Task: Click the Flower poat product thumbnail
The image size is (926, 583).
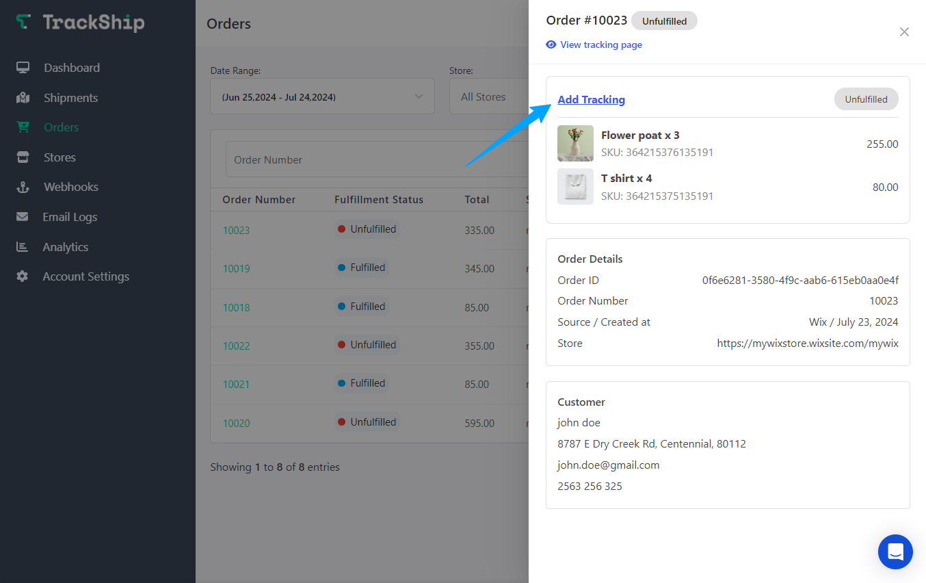Action: (575, 143)
